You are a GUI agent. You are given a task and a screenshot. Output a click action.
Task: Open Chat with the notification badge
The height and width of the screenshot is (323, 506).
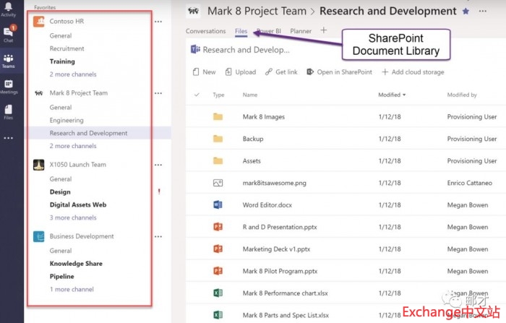(x=8, y=33)
